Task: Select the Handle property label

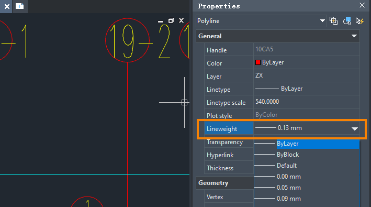Action: (x=217, y=50)
